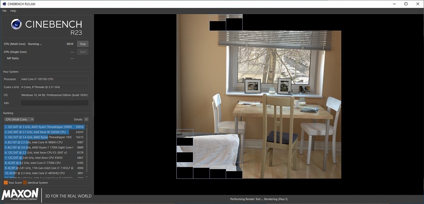Select the 11th Gen i7-1165G7 2.81 GHz row
Viewport: 424px width, 204px height.
(x=44, y=168)
